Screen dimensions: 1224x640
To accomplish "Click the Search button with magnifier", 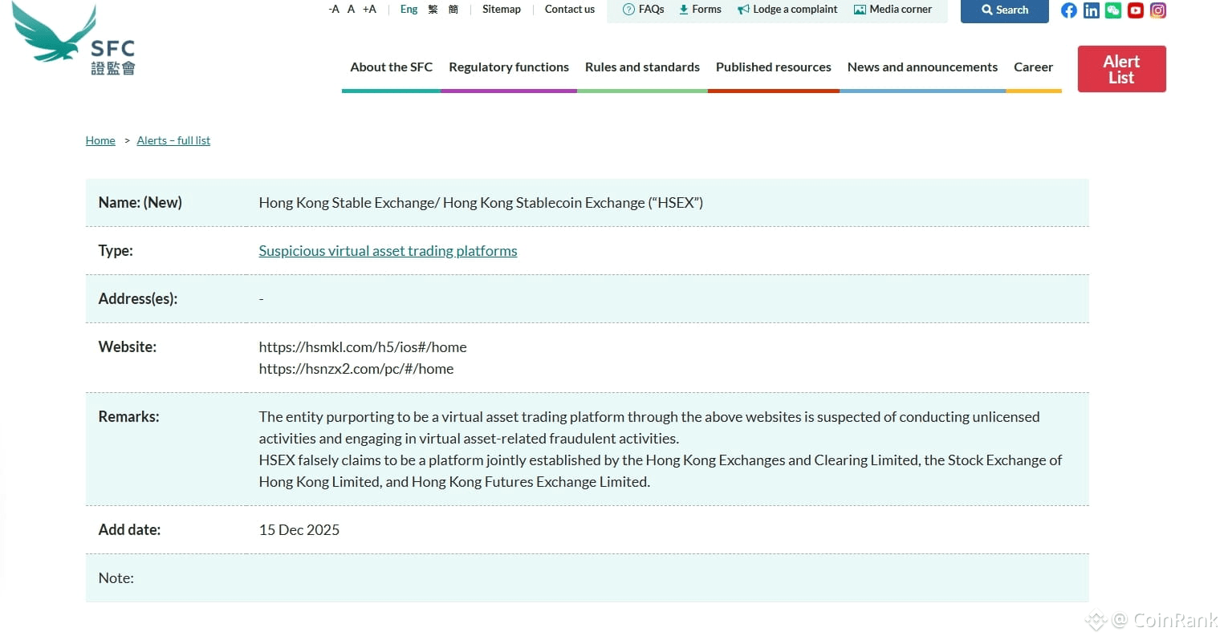I will click(x=1004, y=10).
